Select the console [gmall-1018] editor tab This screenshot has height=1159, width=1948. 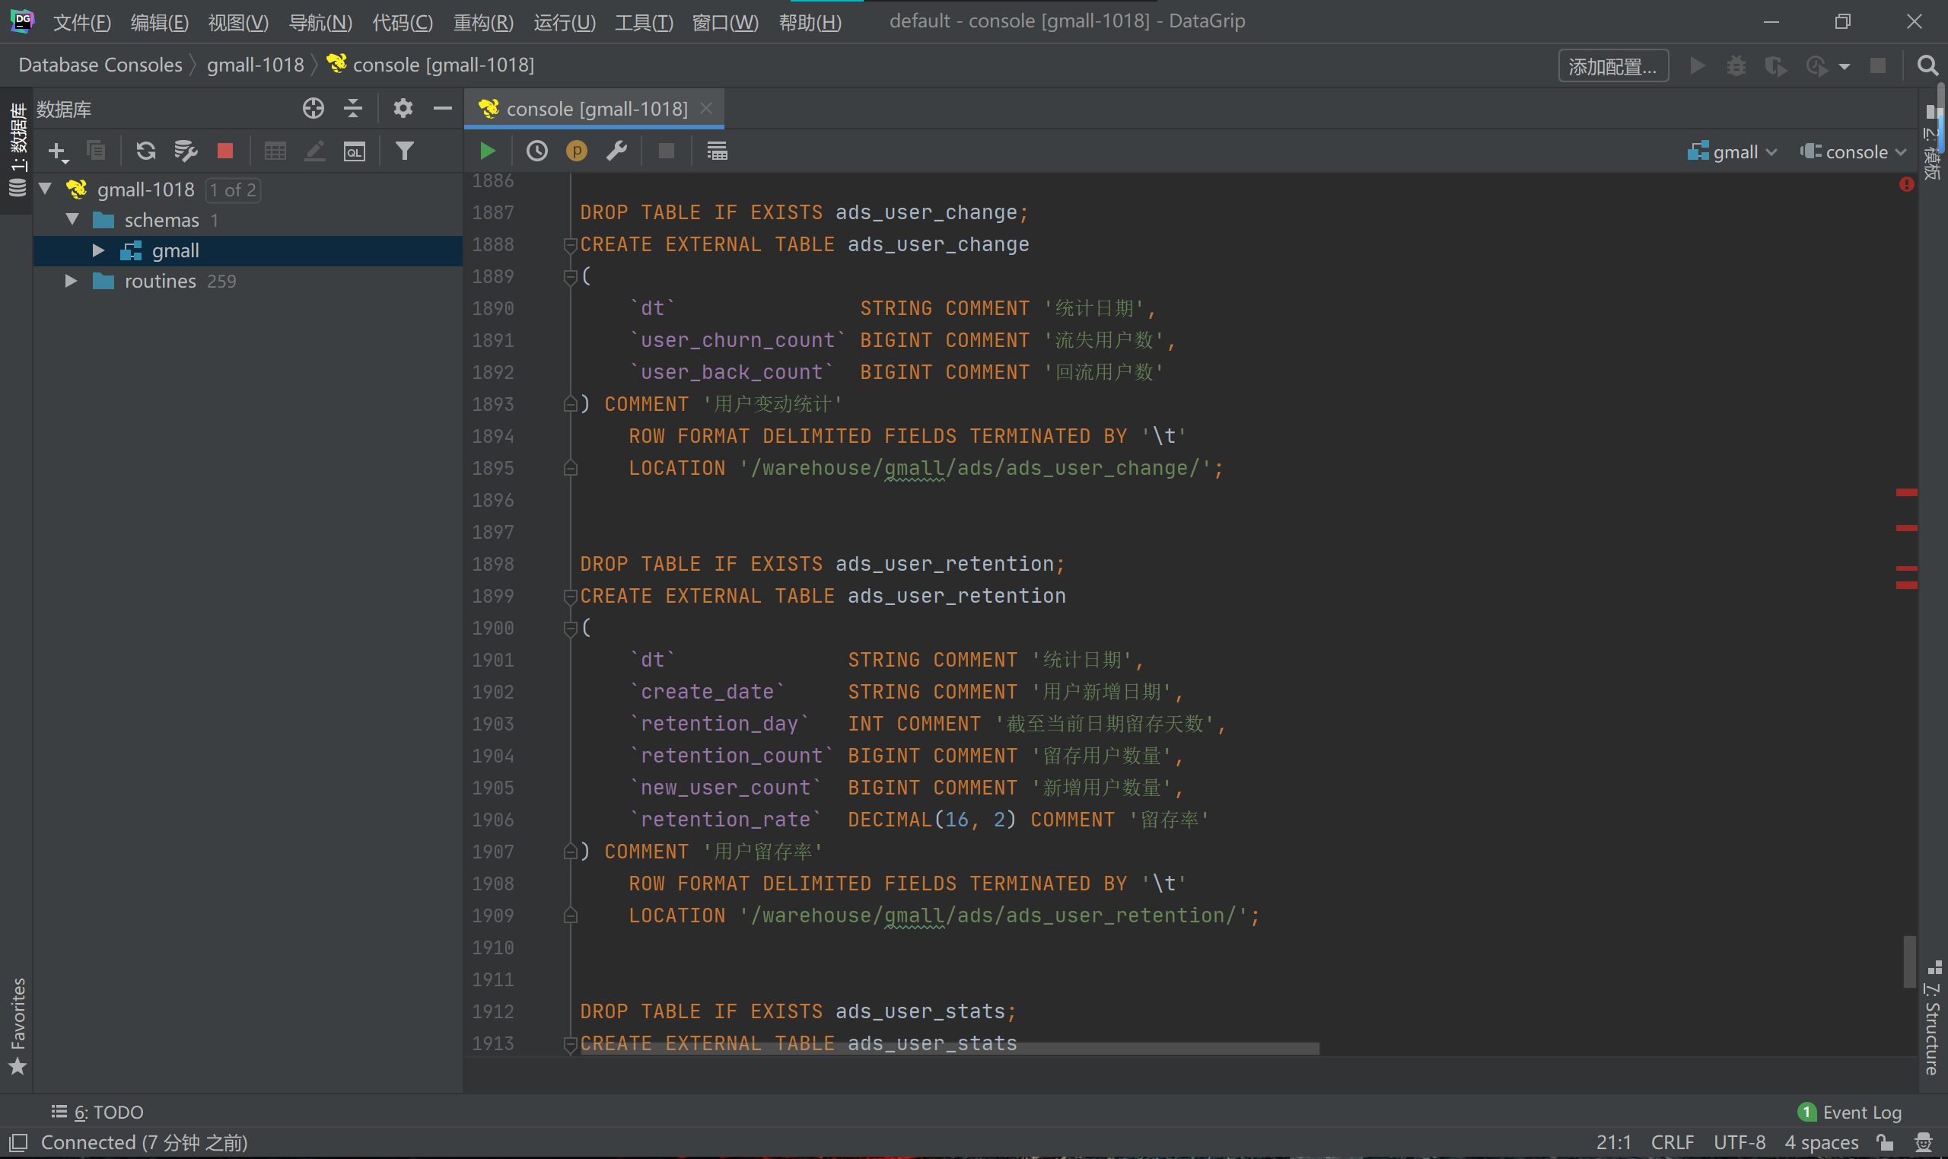[596, 109]
